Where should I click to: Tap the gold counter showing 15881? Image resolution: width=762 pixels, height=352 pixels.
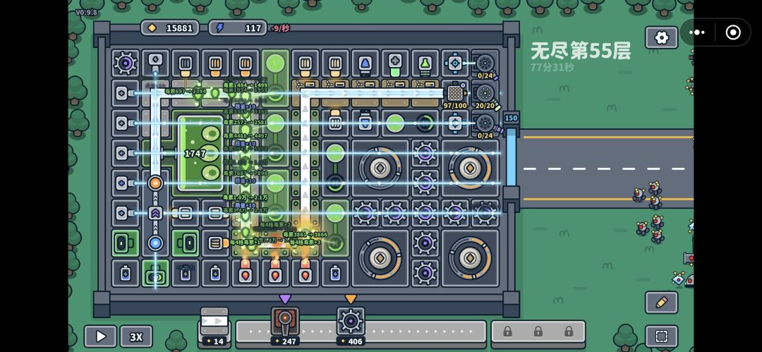tap(170, 28)
